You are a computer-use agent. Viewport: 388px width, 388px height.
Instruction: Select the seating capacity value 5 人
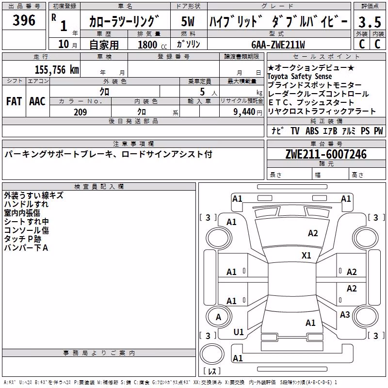[209, 92]
